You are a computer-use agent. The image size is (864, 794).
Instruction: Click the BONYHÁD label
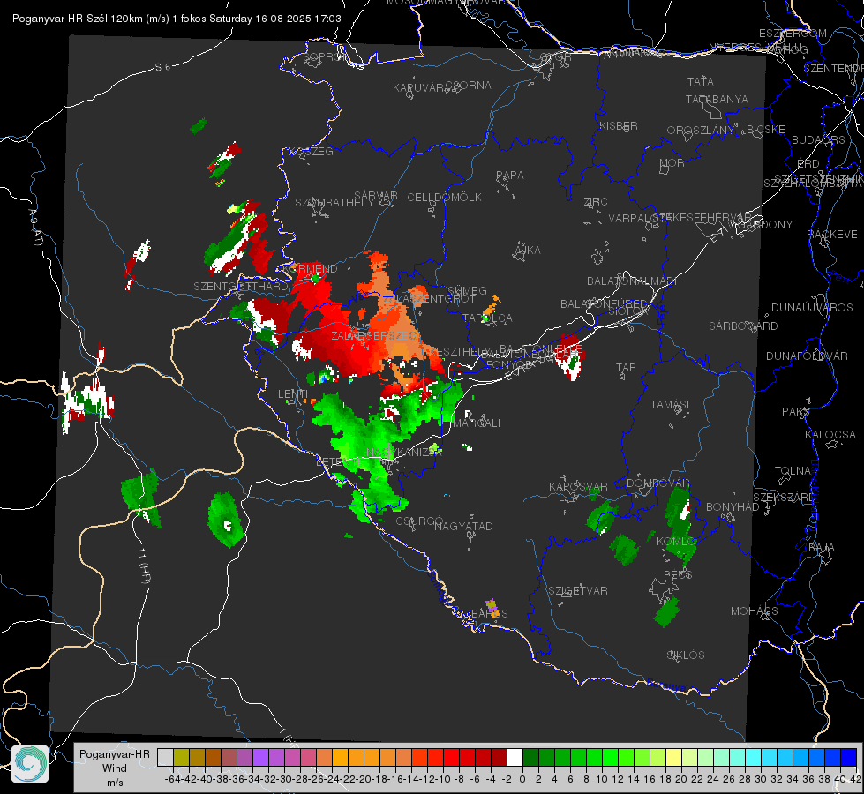733,507
